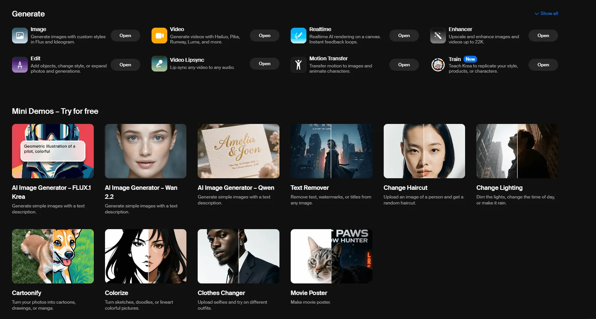Click the Clothes Changer title
The width and height of the screenshot is (596, 319).
tap(221, 293)
